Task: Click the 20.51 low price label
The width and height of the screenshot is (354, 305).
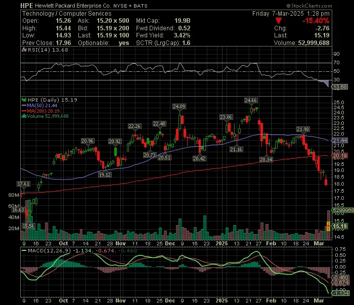Action: (164, 158)
